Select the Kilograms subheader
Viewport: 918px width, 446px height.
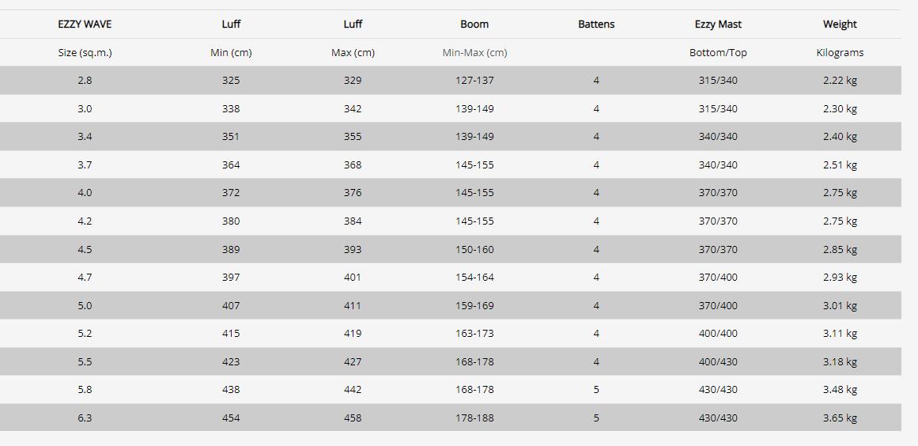(840, 52)
